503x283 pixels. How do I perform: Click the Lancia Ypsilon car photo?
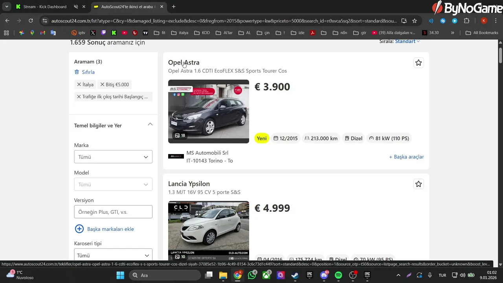point(209,231)
